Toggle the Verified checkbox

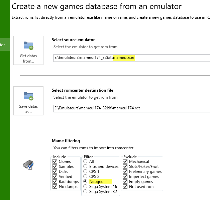coord(55,177)
